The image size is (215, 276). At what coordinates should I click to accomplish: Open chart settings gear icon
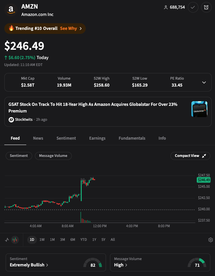211,240
